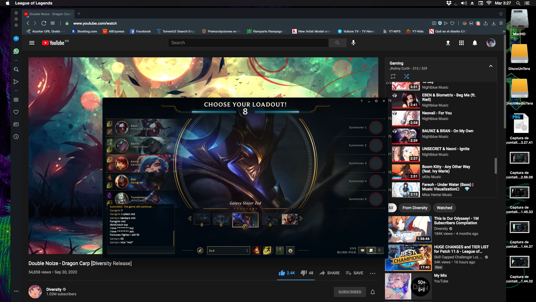The width and height of the screenshot is (536, 302).
Task: Start YouTube voice search with microphone
Action: [353, 43]
